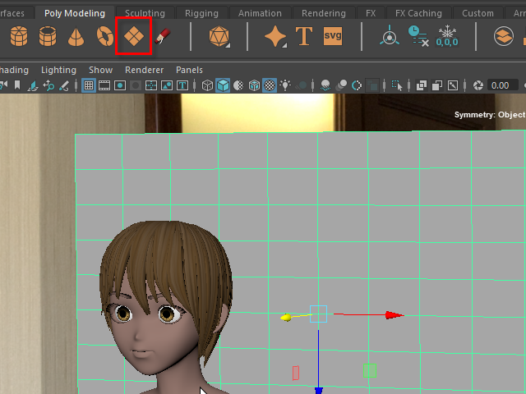Screen dimensions: 526x394
Task: Open the Lighting panel menu
Action: [x=58, y=71]
